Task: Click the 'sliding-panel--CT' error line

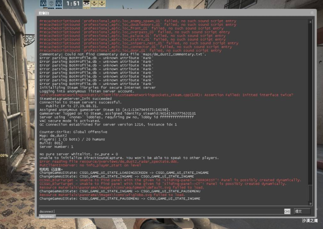Action: click(163, 184)
